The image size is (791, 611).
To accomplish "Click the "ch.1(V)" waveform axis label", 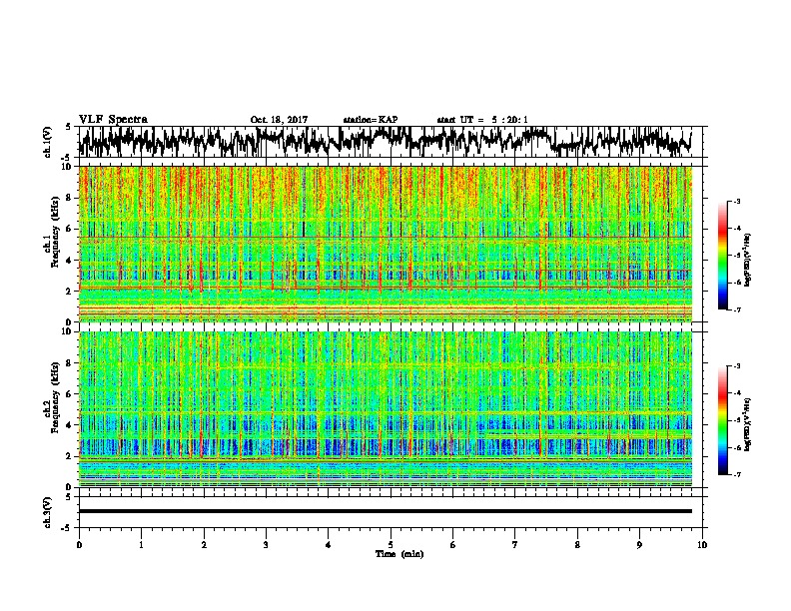I will point(47,142).
